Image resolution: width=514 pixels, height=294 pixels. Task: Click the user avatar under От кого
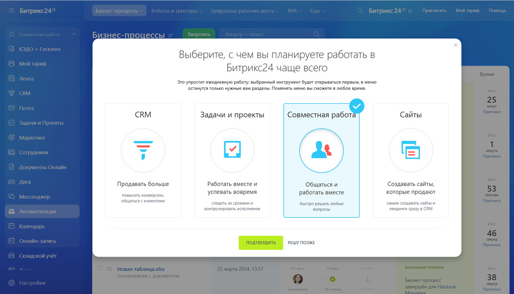point(298,279)
